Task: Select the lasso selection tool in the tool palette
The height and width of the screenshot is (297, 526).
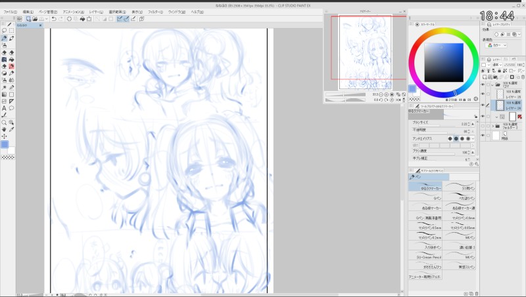Action: click(5, 31)
